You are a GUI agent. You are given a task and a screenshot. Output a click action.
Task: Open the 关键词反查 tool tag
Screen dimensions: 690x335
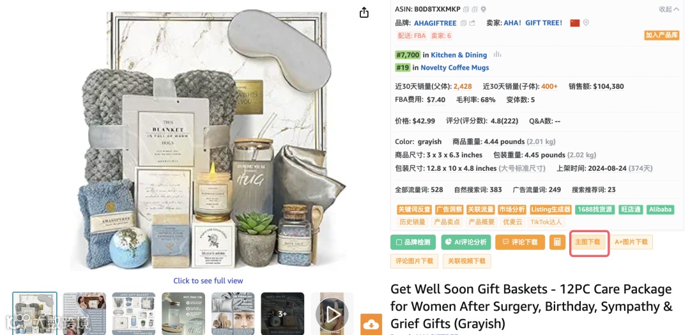pyautogui.click(x=414, y=210)
